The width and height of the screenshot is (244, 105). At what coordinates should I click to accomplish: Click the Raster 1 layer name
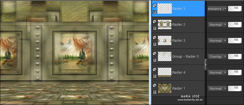coord(179,88)
